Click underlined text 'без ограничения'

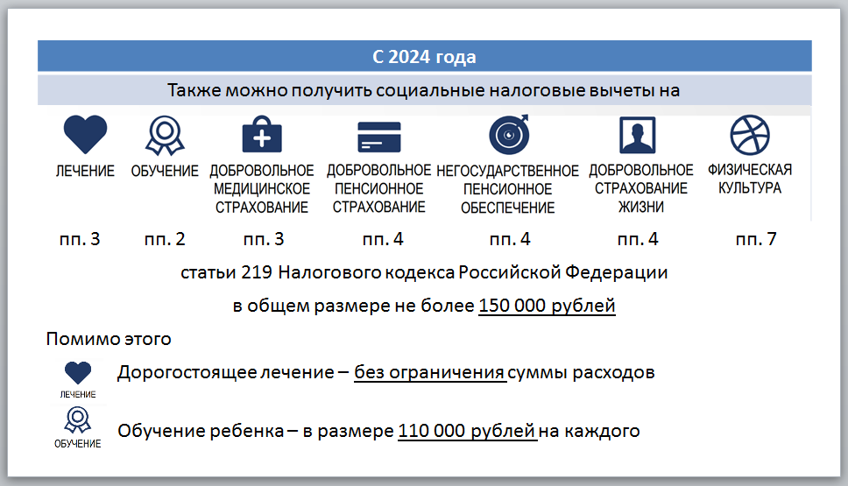429,372
